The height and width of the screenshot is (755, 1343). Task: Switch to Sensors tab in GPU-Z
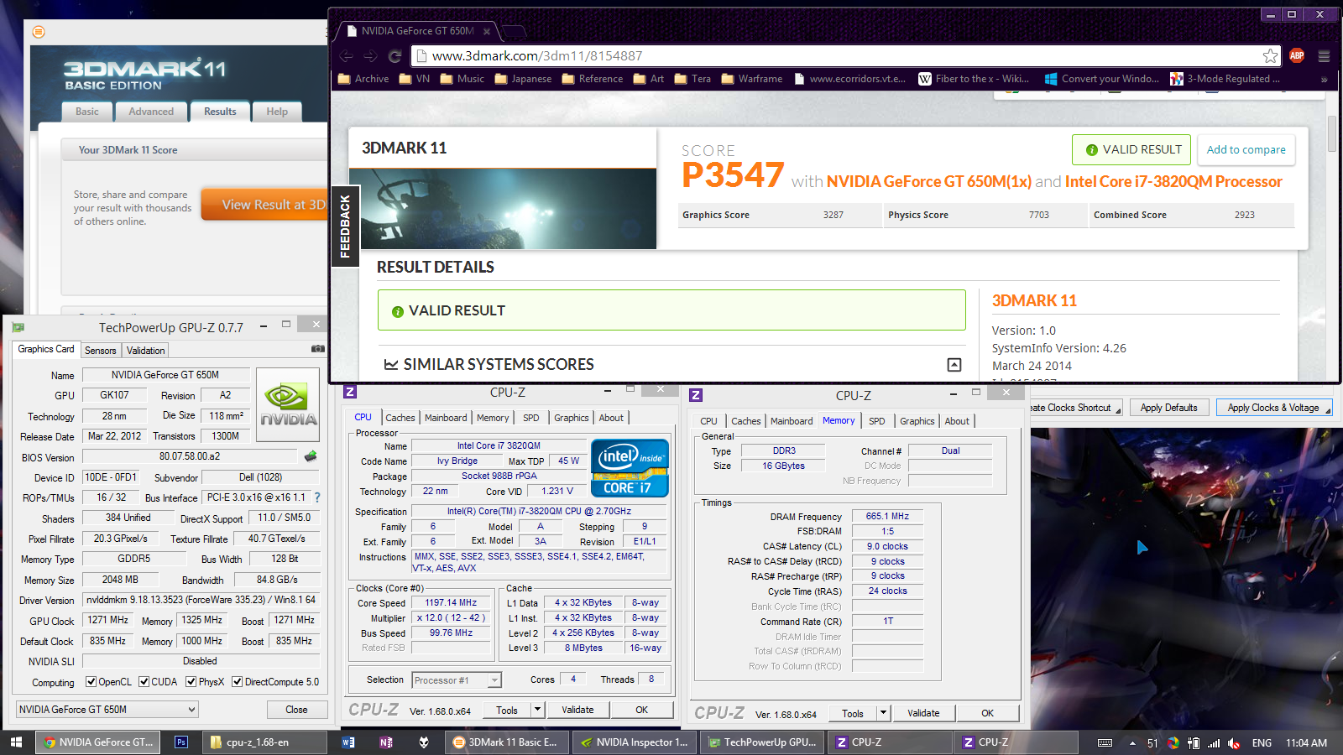100,351
